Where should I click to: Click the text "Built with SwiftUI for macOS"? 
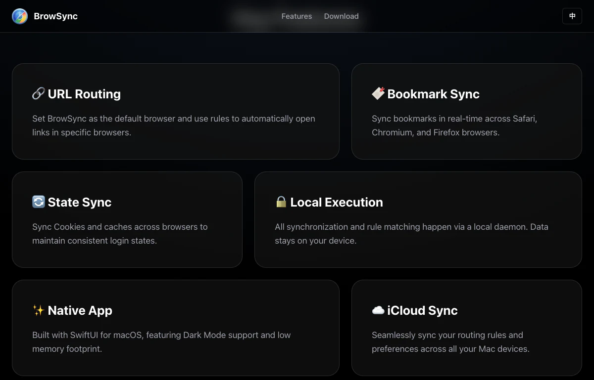[x=88, y=335]
